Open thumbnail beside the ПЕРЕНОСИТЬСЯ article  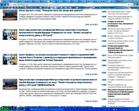point(10,84)
